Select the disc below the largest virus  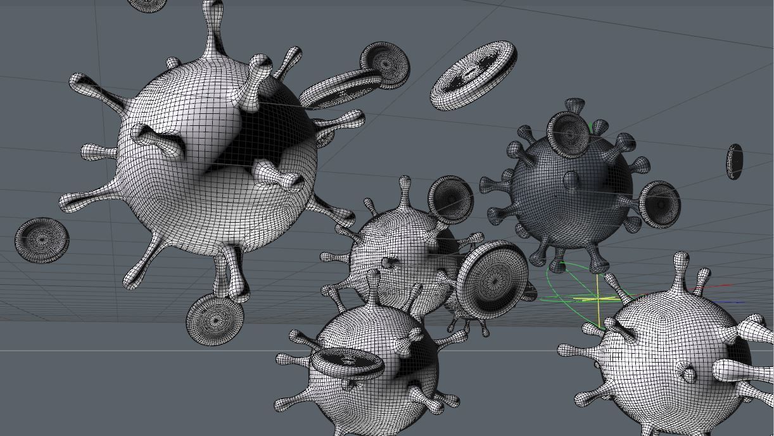coord(215,319)
